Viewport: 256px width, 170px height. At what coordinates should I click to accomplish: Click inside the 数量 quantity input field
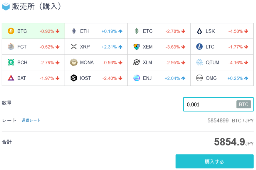[x=209, y=104]
